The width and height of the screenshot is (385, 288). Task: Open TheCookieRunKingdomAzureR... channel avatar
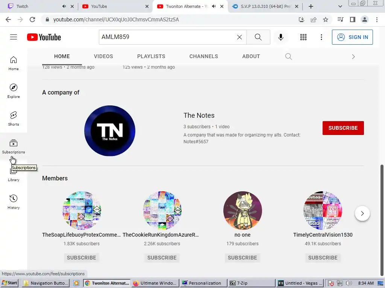click(x=162, y=210)
